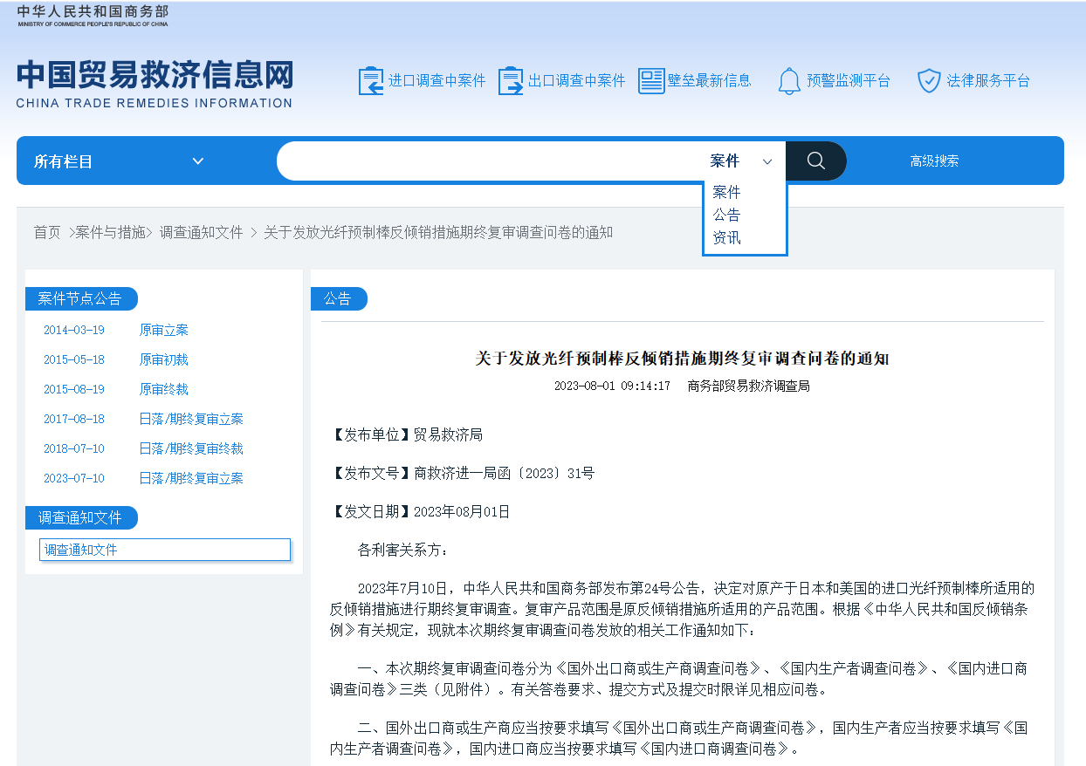Open 原审初裁 dated 2015-05-18

tap(163, 360)
